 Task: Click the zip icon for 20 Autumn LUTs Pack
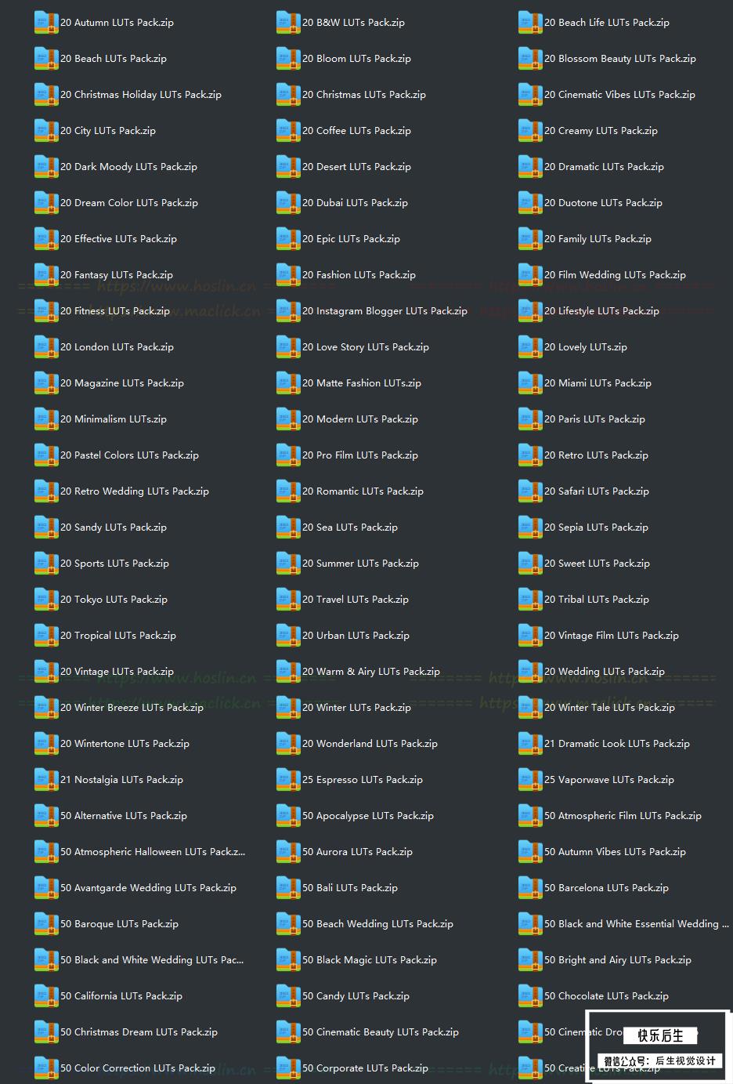tap(46, 23)
